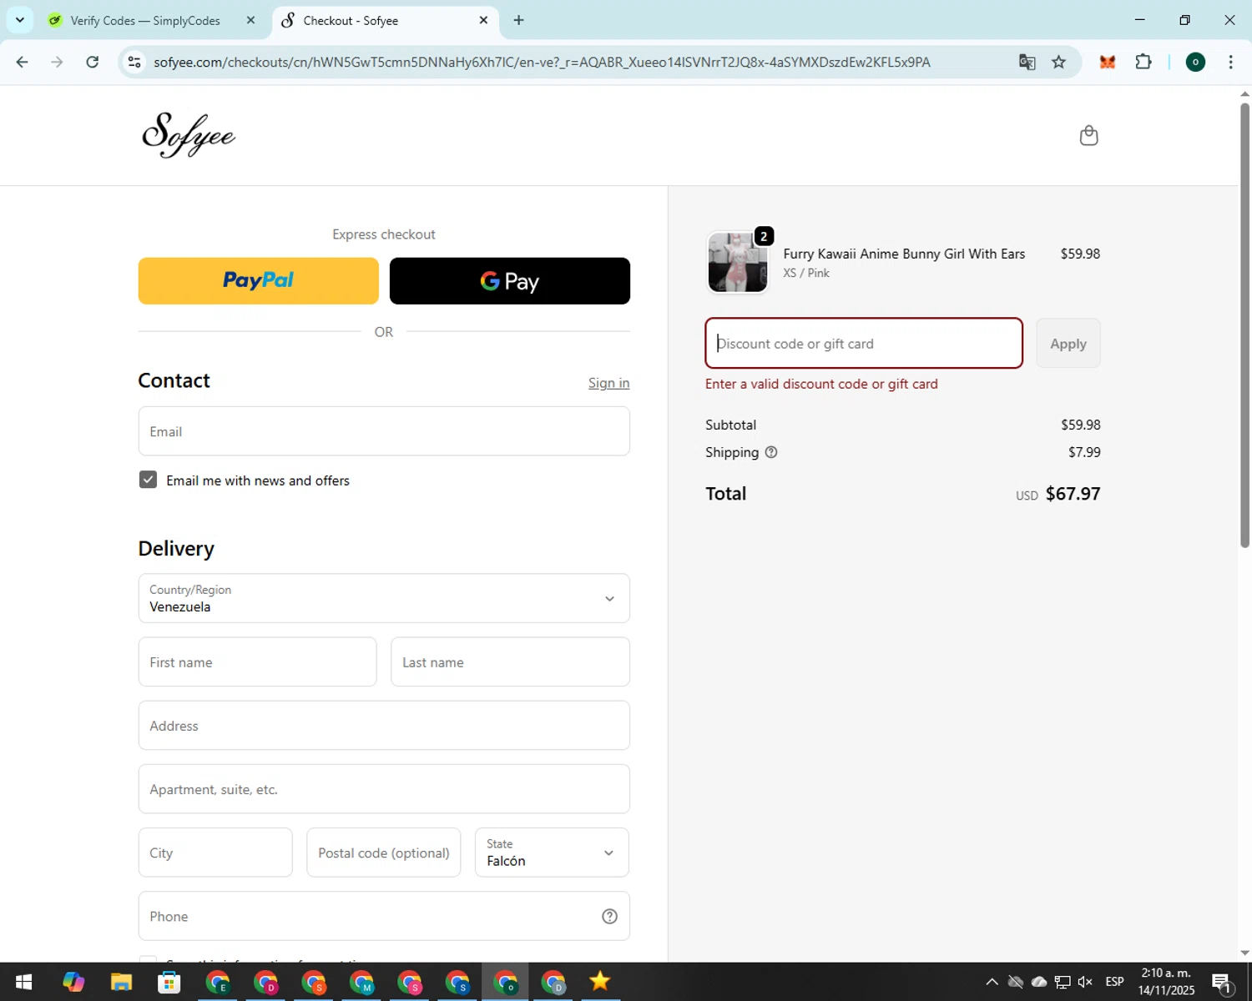Click the Last name field
Screen dimensions: 1252x1001
tap(510, 662)
